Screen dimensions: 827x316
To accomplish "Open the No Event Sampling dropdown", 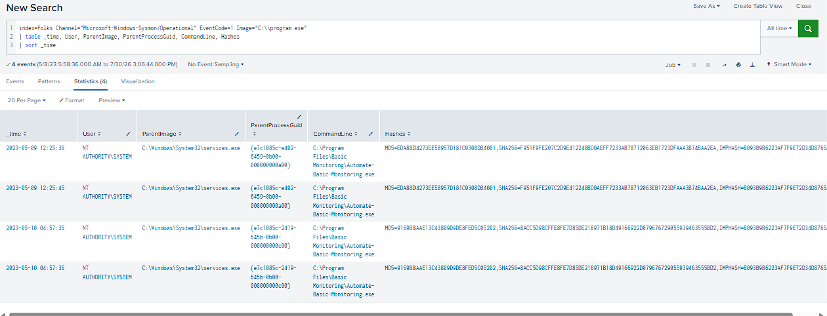I will click(216, 65).
